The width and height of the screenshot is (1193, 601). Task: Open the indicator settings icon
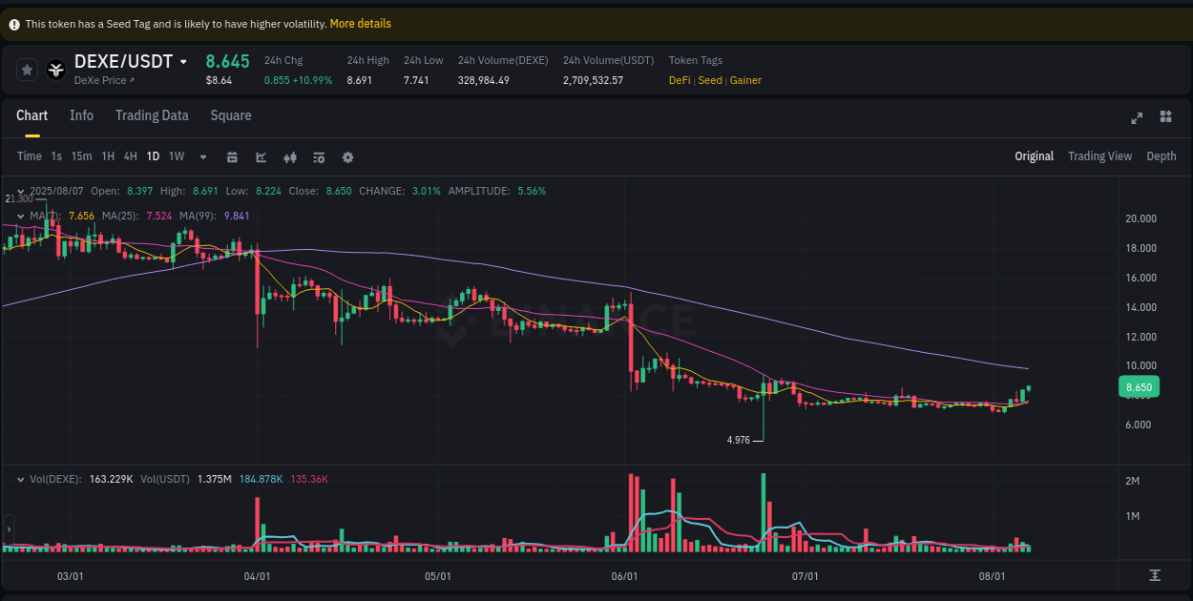tap(319, 156)
